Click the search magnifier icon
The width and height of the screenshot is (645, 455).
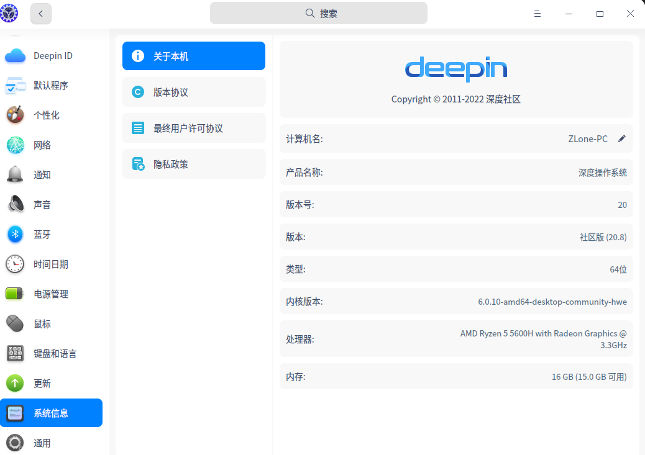pyautogui.click(x=309, y=13)
